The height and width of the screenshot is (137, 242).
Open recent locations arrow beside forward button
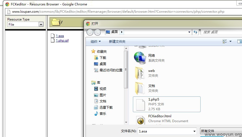(103, 32)
